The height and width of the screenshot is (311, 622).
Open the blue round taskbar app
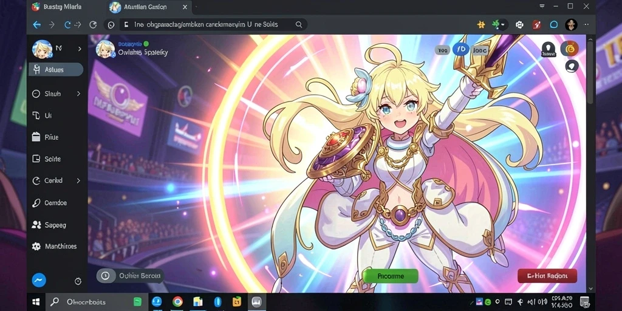[157, 302]
